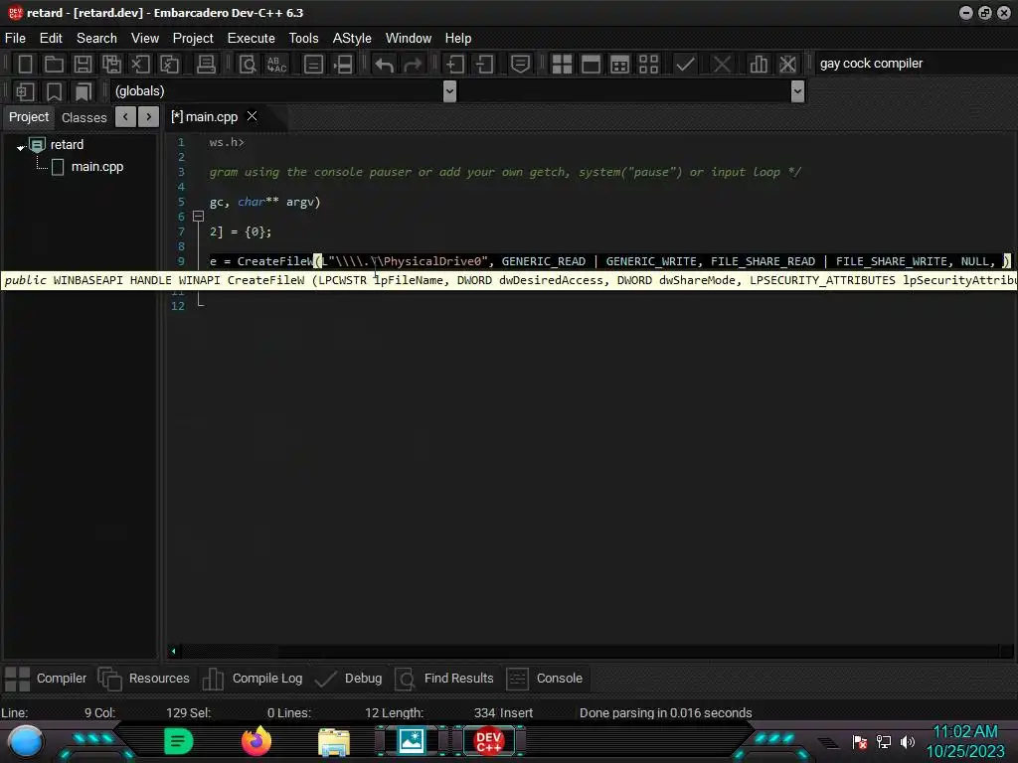Switch to the Project panel tab

pos(29,117)
